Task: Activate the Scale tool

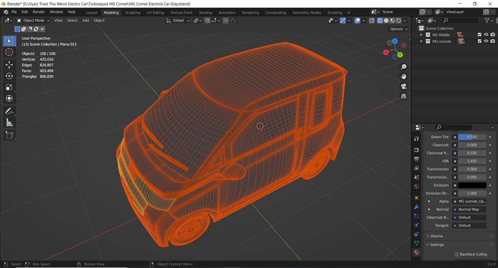Action: pyautogui.click(x=9, y=87)
